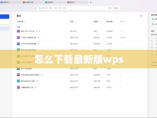Click the small icon after 公司对外合作协议模板

(x=39, y=44)
